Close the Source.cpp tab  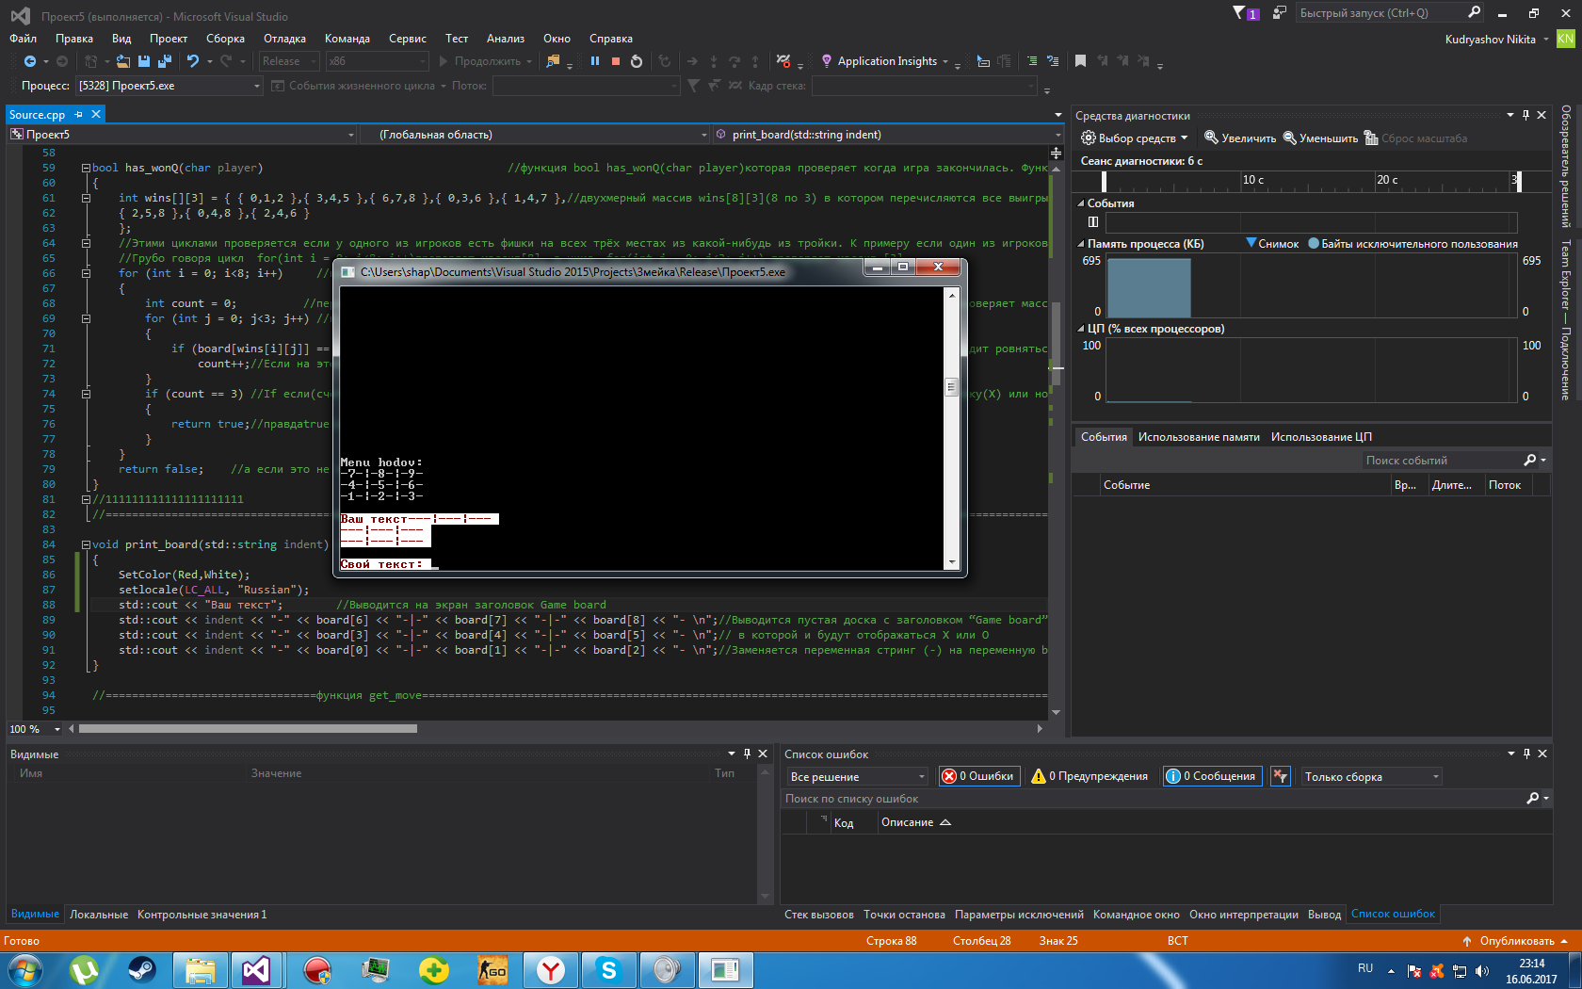96,114
